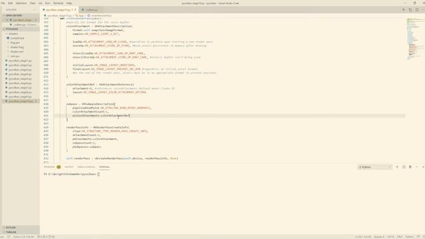The width and height of the screenshot is (425, 239).
Task: Open errors and warnings count in status bar
Action: (46, 237)
